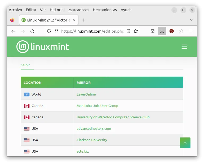Screen dimensions: 204x164
Task: Open University of Waterloo Computer Science Club mirror
Action: 113,117
